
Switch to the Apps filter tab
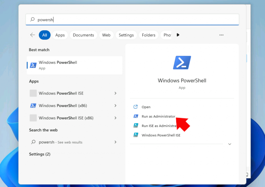(60, 35)
